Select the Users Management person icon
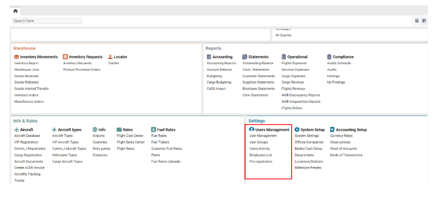Screen dimensions: 437x199 (251, 129)
